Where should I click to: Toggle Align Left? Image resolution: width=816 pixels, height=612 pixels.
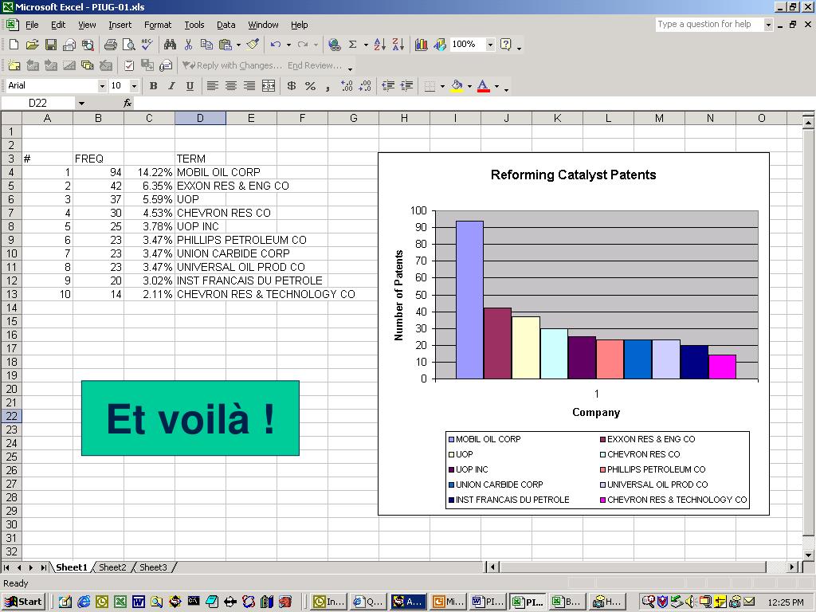212,86
